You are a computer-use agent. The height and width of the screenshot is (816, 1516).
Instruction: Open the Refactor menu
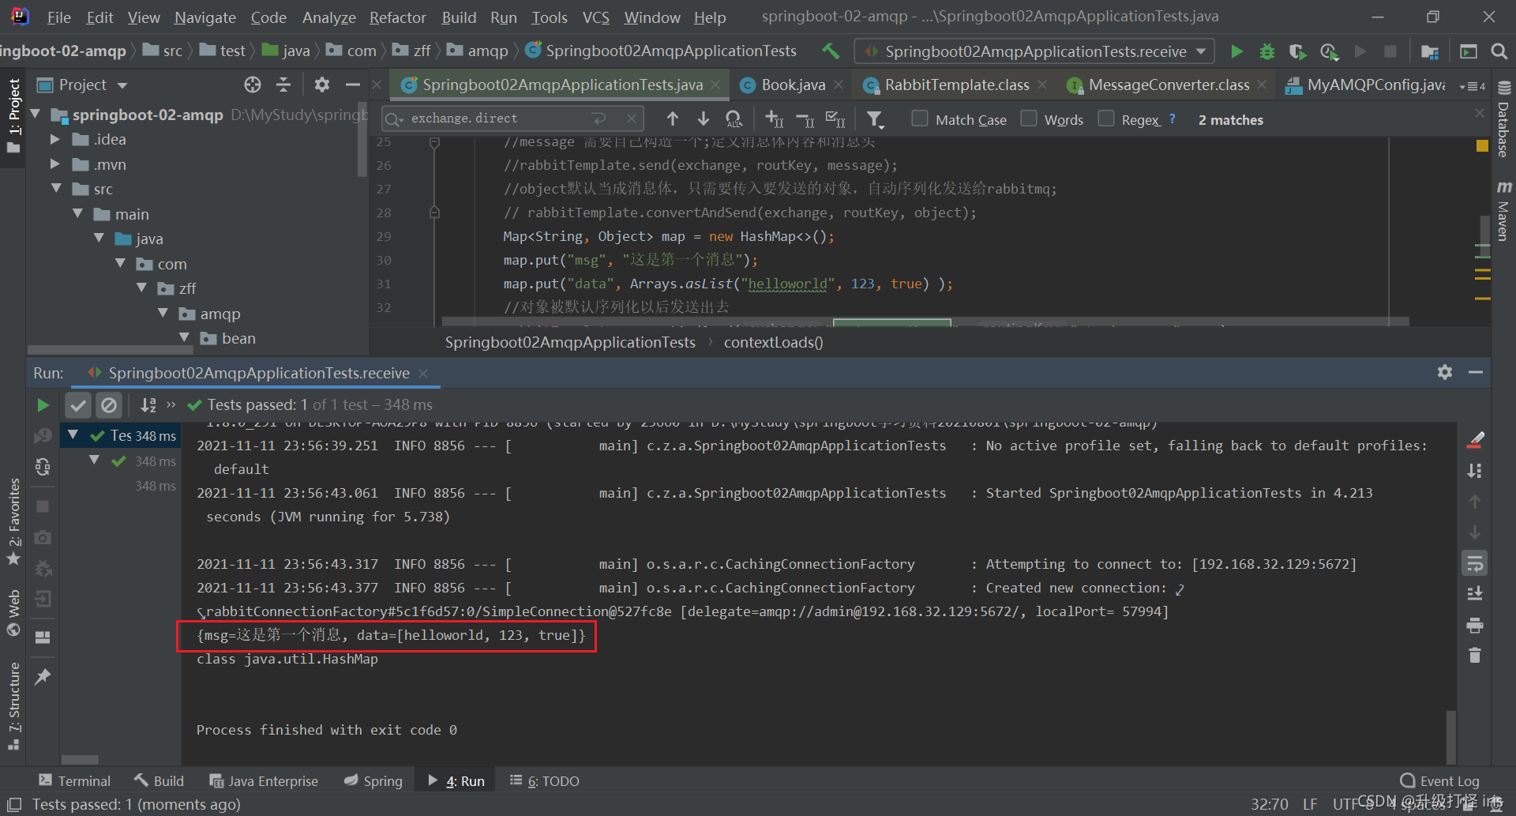coord(397,17)
